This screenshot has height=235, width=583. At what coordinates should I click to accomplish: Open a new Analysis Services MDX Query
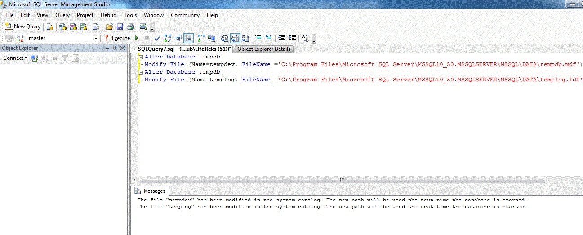pyautogui.click(x=63, y=27)
